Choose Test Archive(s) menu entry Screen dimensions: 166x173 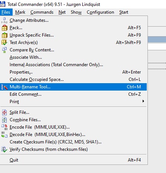point(73,43)
